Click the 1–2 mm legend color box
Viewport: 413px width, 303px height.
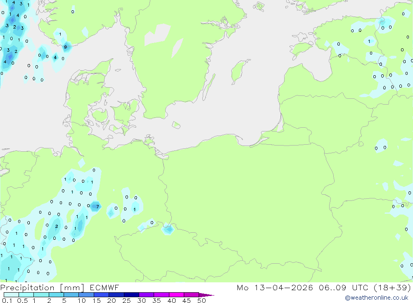tap(41, 295)
